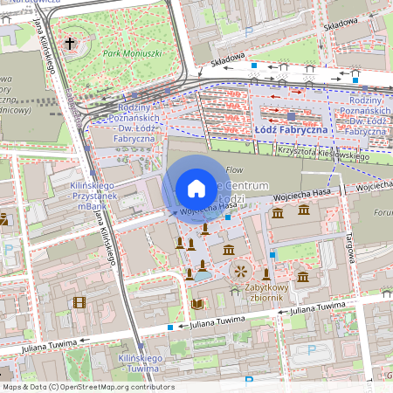
Task: Click the Kilińskiego - Przystanek mBank stop label
Action: click(93, 196)
